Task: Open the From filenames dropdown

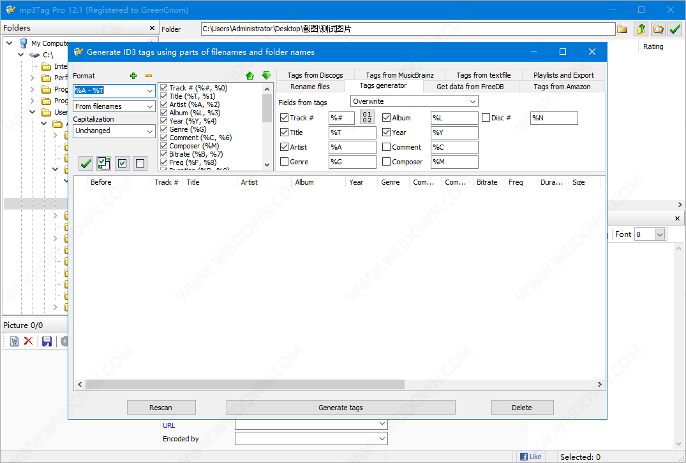Action: click(x=149, y=106)
